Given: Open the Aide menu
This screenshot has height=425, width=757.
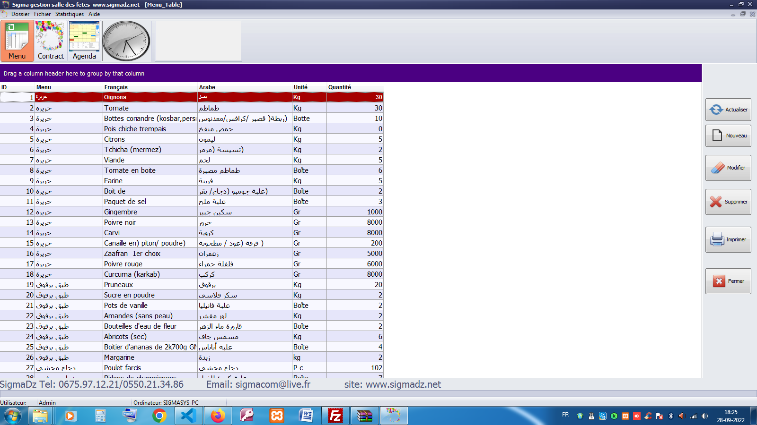Looking at the screenshot, I should click(94, 14).
